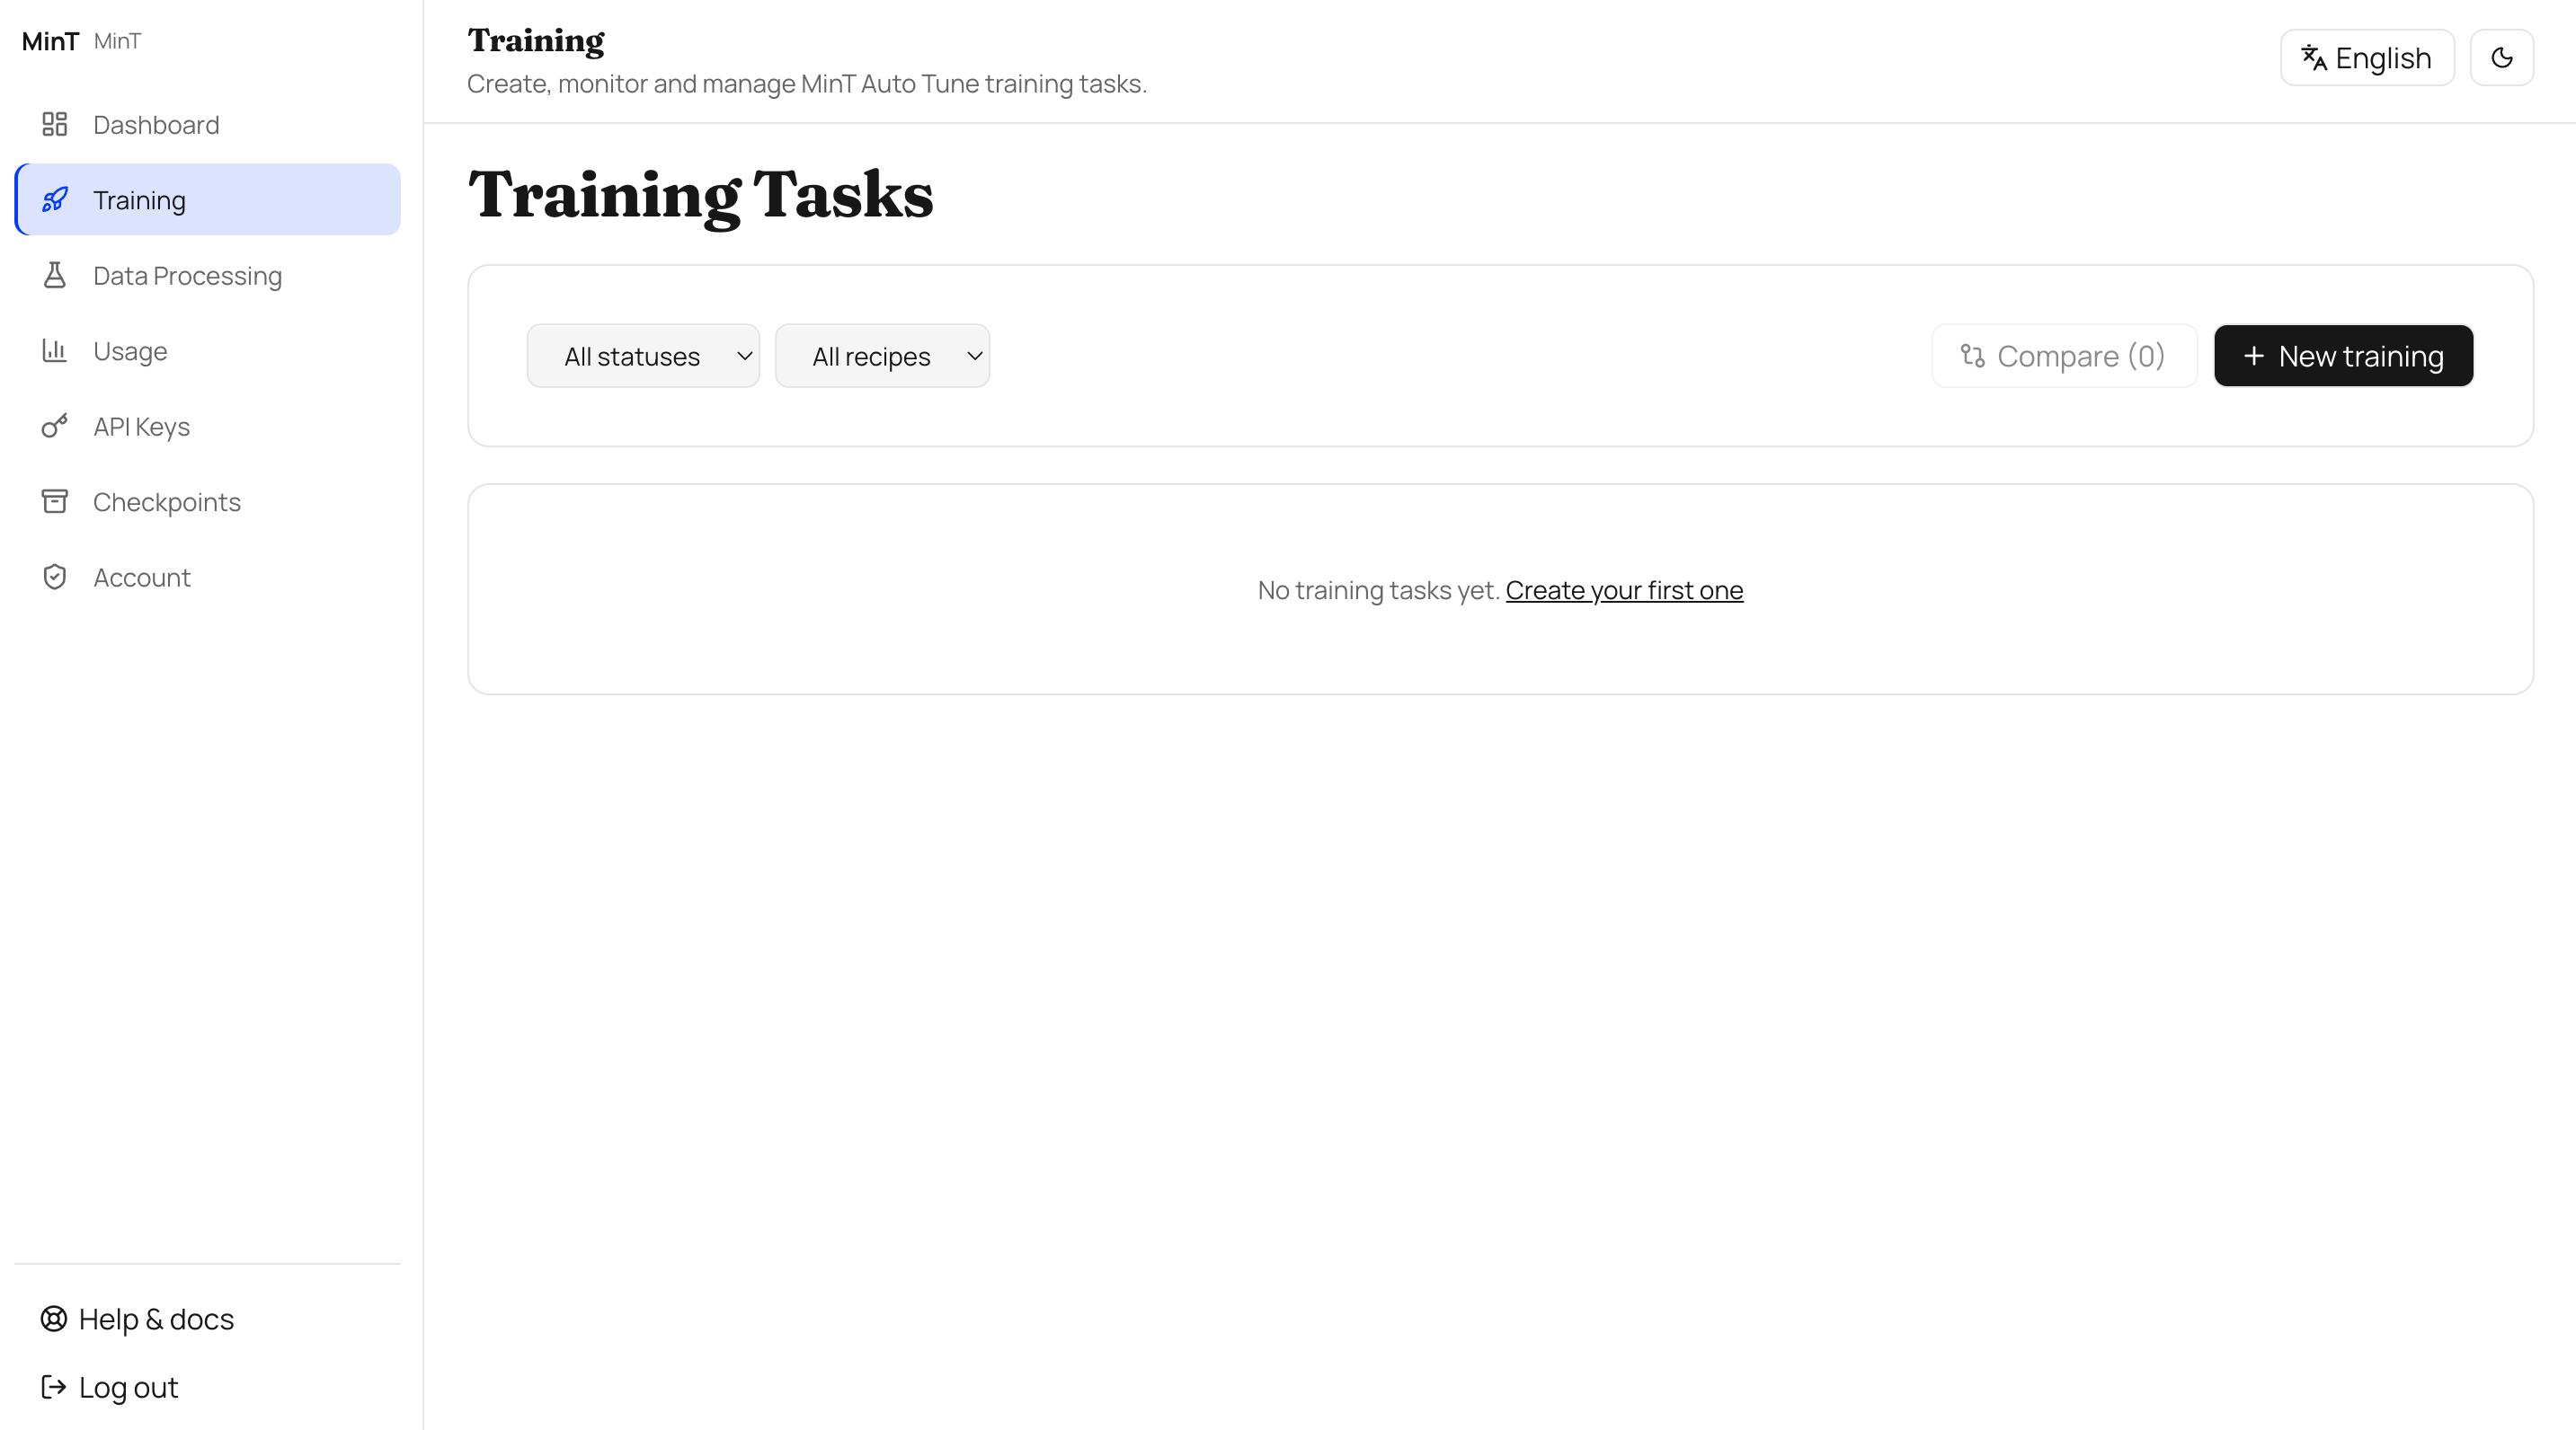Click the plus icon on New training
Image resolution: width=2576 pixels, height=1430 pixels.
pyautogui.click(x=2254, y=356)
